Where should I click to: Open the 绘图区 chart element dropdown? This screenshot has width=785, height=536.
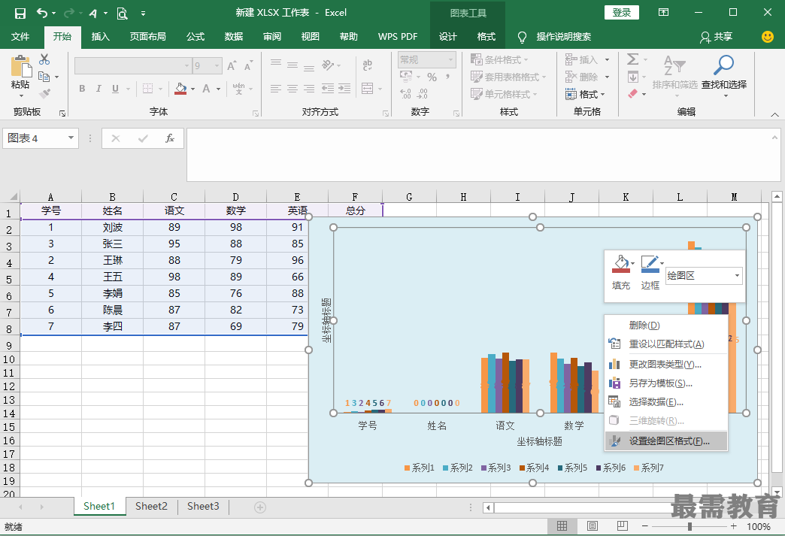(x=737, y=276)
